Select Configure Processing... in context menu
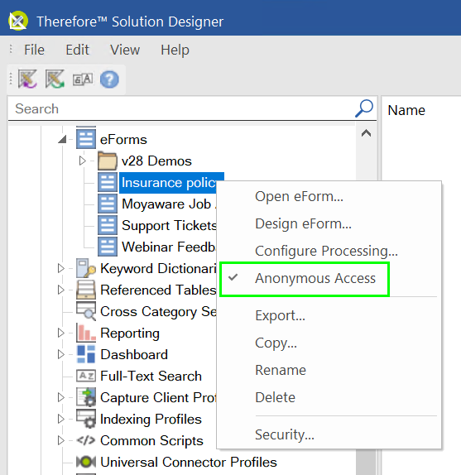Image resolution: width=461 pixels, height=475 pixels. tap(329, 251)
